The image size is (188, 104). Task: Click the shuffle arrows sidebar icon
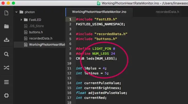pyautogui.click(x=6, y=68)
